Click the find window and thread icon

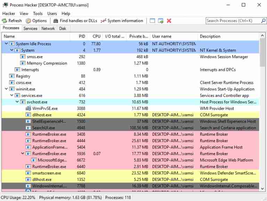tap(161, 21)
